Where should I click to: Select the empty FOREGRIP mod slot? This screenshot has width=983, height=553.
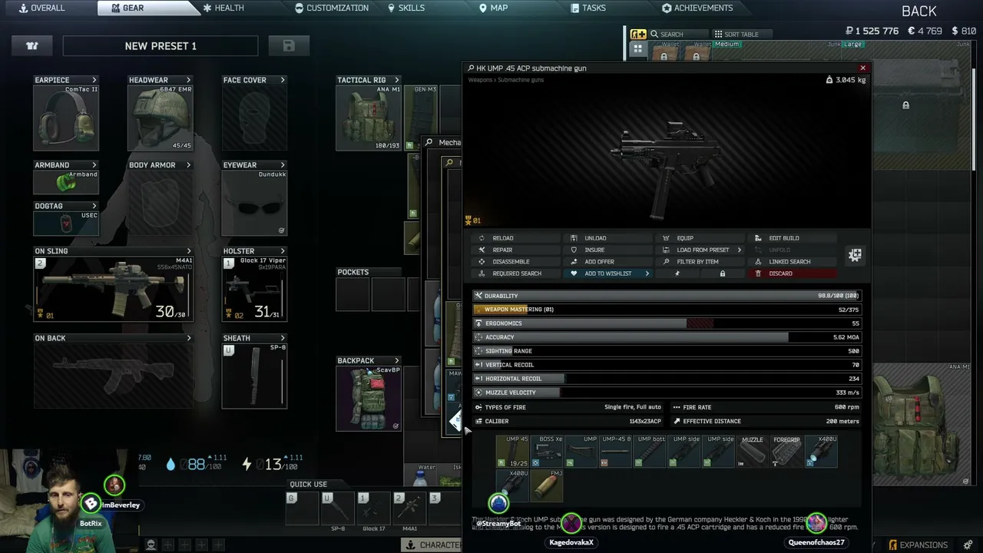click(x=787, y=452)
